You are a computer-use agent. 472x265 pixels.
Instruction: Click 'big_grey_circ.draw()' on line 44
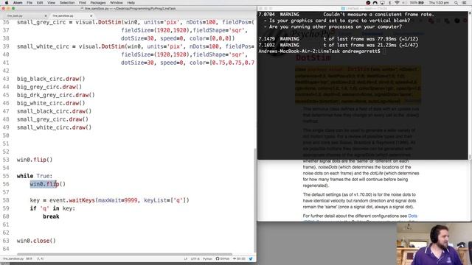point(49,87)
